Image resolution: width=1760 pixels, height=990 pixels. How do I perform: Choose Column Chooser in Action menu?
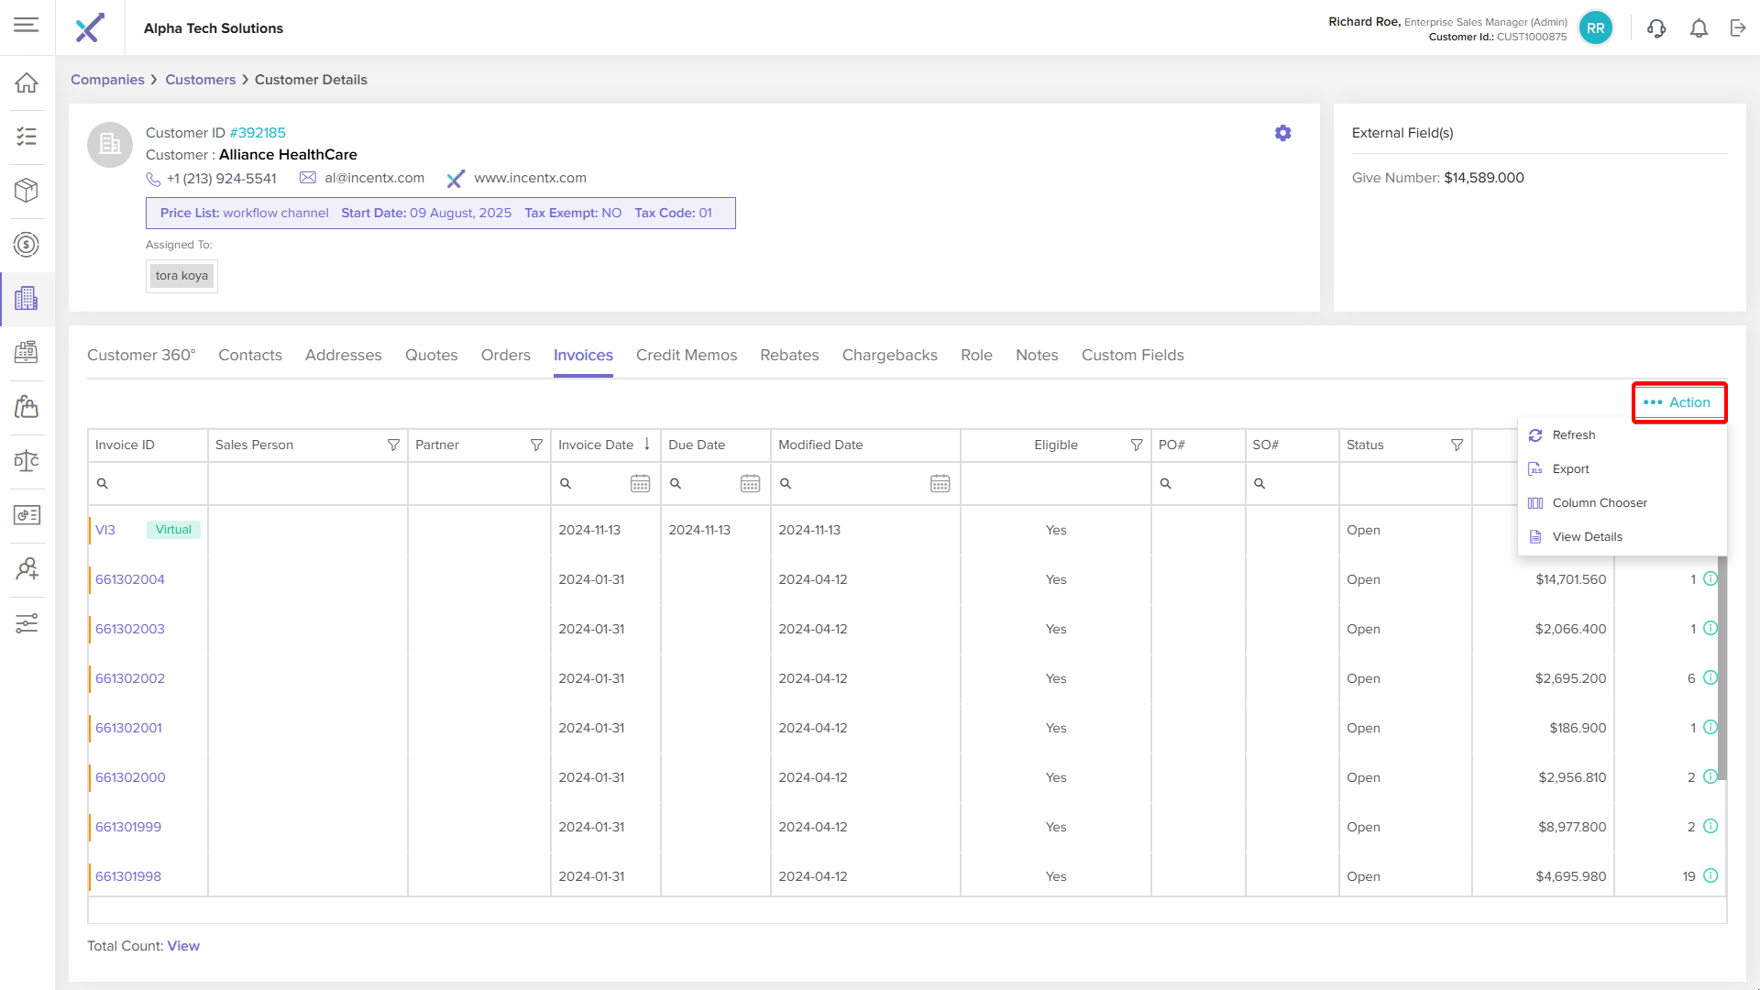1599,502
